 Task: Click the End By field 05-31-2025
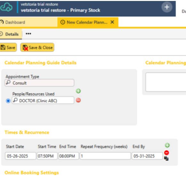tap(147, 156)
